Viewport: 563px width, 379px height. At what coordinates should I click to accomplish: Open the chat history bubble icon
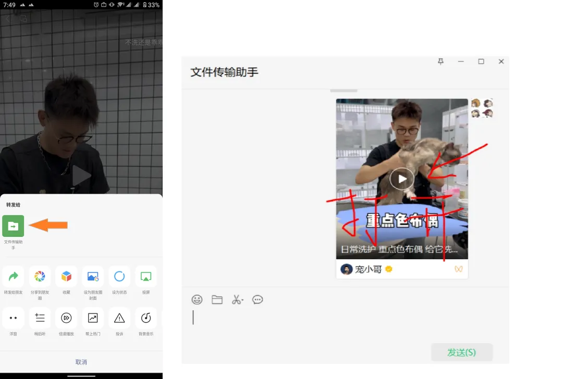pyautogui.click(x=258, y=300)
